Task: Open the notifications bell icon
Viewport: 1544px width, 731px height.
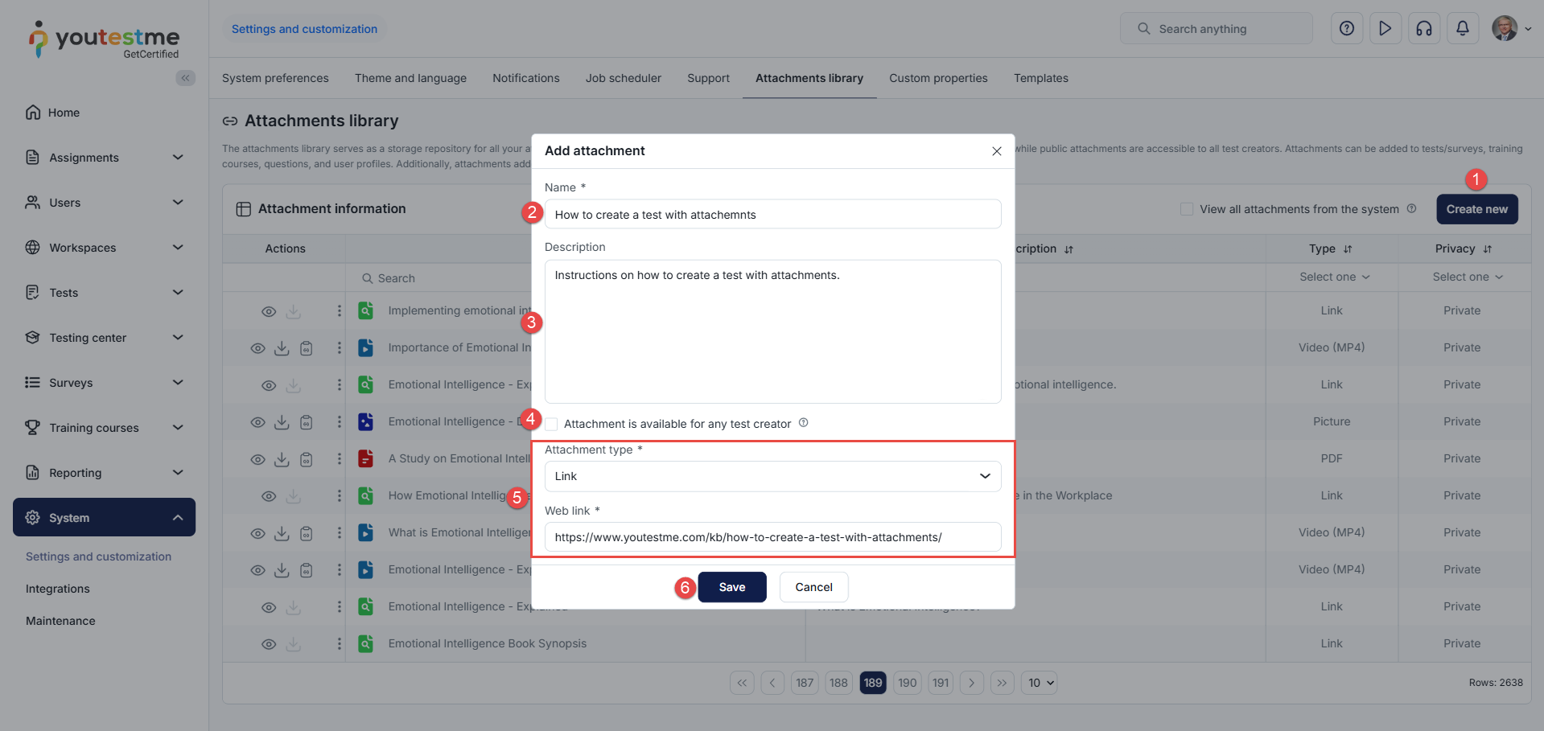Action: [1462, 29]
